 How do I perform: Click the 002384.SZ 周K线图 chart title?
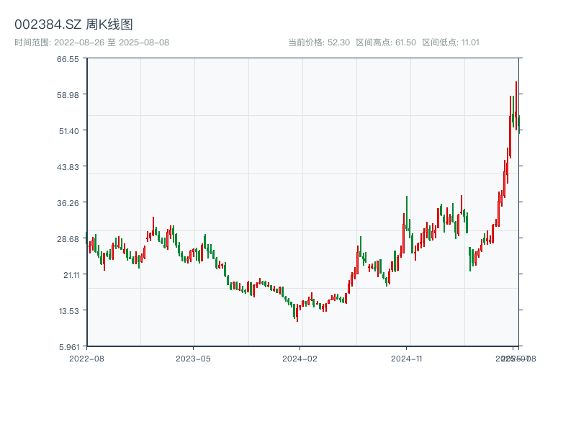[x=73, y=24]
